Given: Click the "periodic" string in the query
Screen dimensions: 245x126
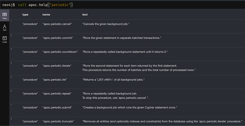Looking at the screenshot, I should pos(60,5).
